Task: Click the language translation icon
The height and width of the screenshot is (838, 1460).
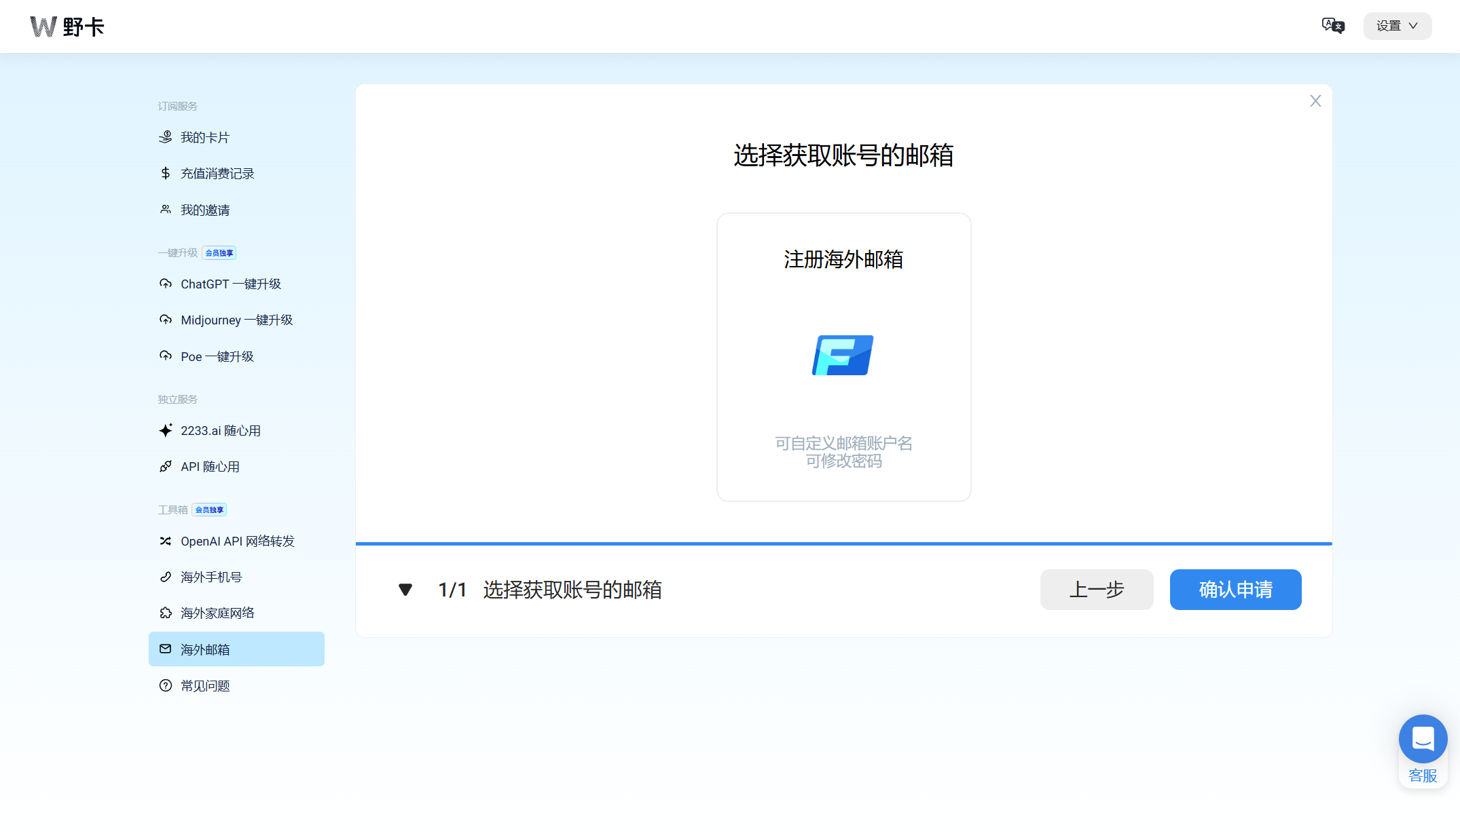Action: coord(1332,26)
